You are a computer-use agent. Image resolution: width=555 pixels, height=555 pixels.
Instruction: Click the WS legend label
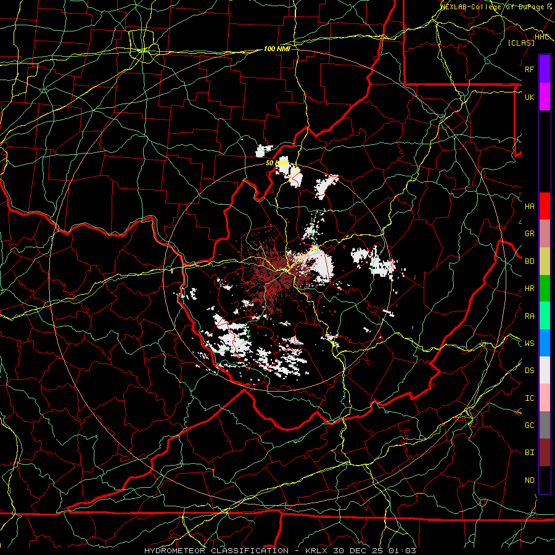coord(529,343)
